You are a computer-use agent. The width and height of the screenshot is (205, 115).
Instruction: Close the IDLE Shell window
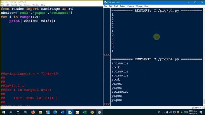pos(202,2)
